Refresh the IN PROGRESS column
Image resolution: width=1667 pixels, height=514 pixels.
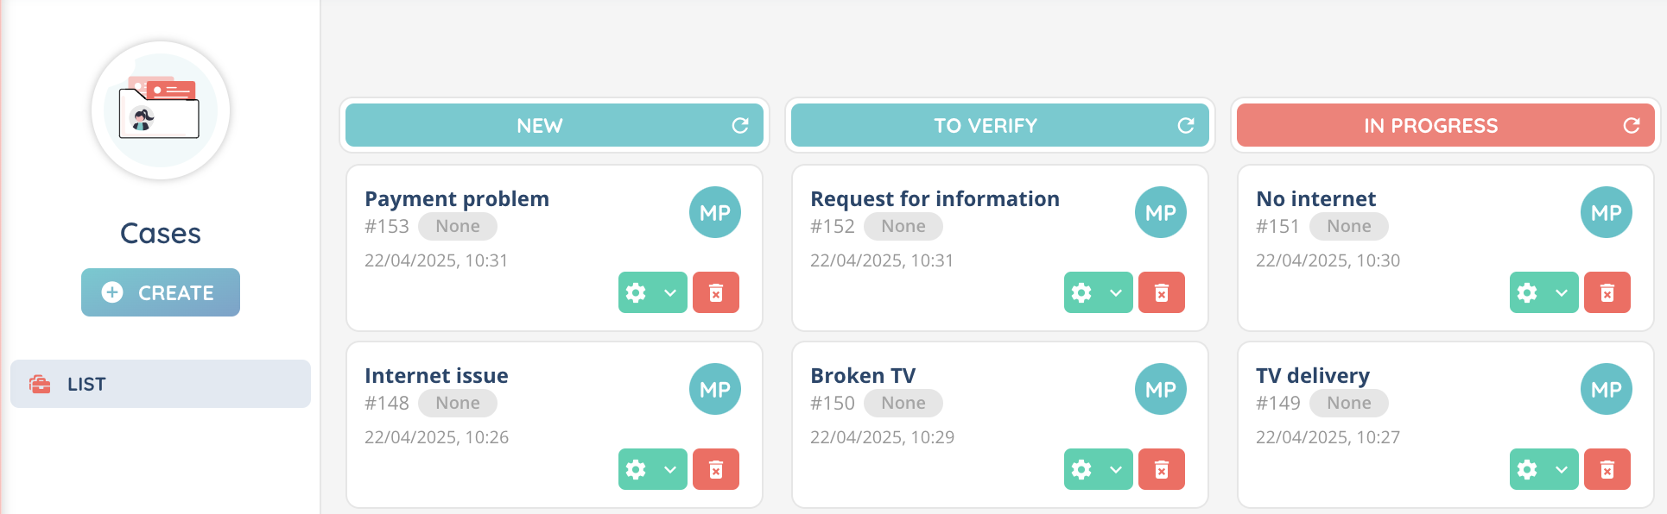pyautogui.click(x=1631, y=126)
